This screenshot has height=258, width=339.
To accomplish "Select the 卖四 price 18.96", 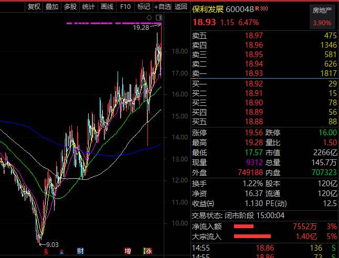I will pyautogui.click(x=254, y=45).
